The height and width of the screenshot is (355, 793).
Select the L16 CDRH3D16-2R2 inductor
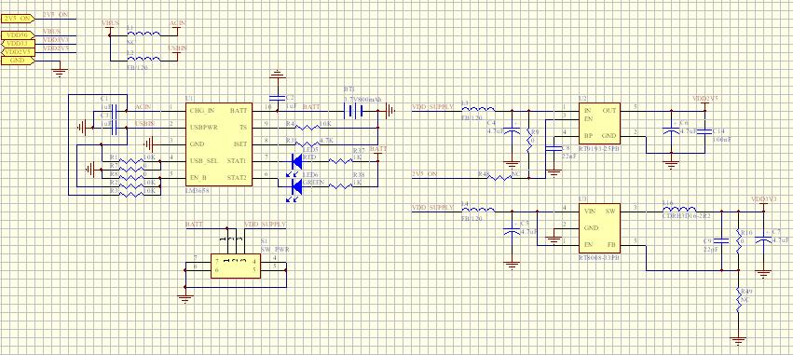point(679,211)
